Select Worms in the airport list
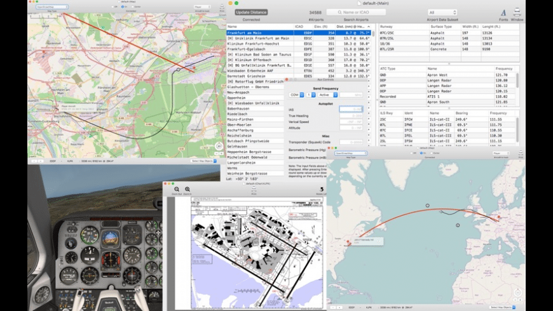 (x=255, y=168)
